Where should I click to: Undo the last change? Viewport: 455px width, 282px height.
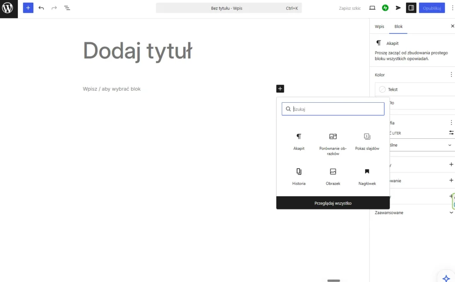[x=41, y=8]
